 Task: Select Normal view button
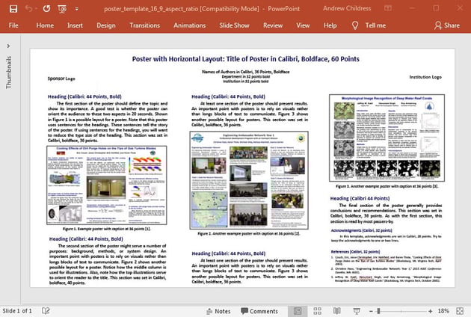click(297, 310)
